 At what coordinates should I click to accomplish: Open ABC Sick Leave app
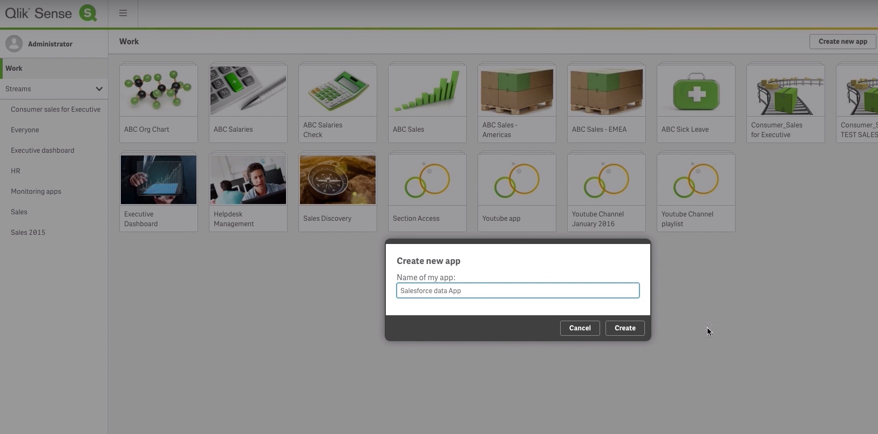(x=696, y=103)
